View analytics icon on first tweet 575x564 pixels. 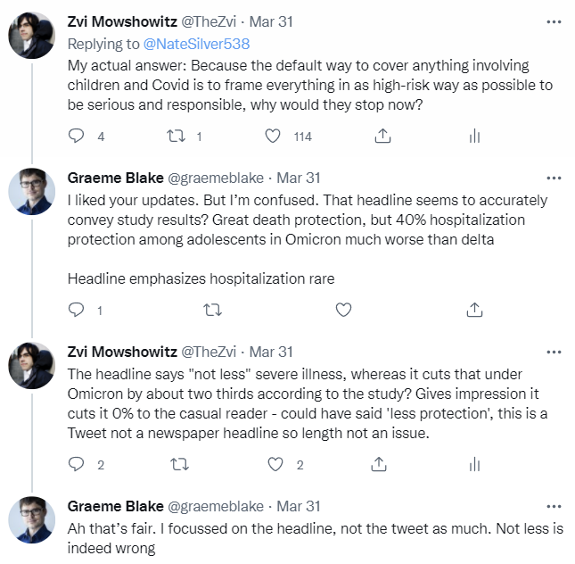(x=474, y=137)
